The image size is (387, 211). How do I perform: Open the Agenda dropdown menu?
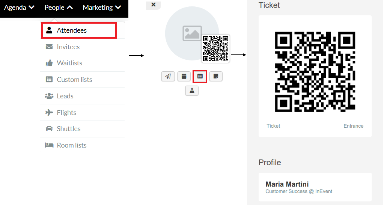(19, 8)
